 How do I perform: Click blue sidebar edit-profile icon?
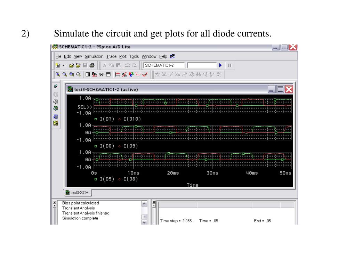pyautogui.click(x=56, y=117)
